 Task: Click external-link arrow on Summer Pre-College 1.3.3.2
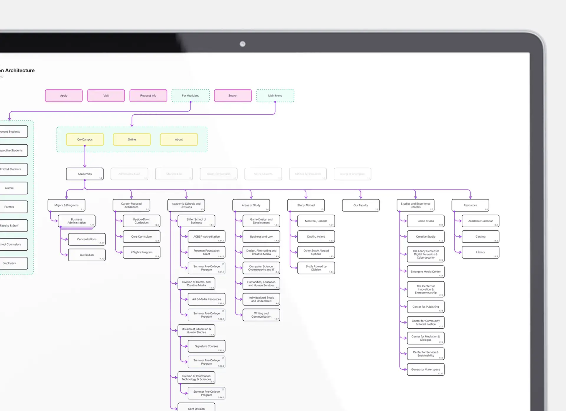click(223, 358)
